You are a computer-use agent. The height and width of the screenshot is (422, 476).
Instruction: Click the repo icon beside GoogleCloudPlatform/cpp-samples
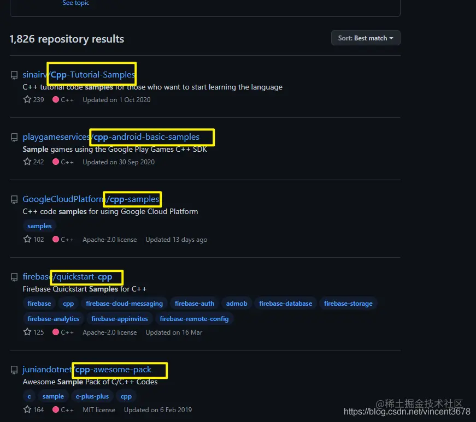point(14,199)
